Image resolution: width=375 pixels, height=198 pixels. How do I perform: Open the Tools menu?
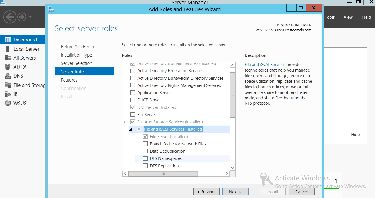(330, 17)
